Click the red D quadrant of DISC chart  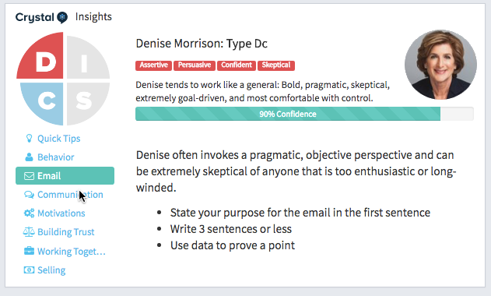point(42,58)
